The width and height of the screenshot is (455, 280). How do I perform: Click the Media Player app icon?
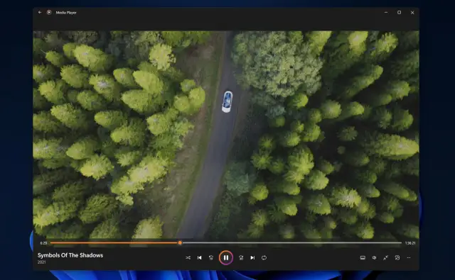coord(49,13)
